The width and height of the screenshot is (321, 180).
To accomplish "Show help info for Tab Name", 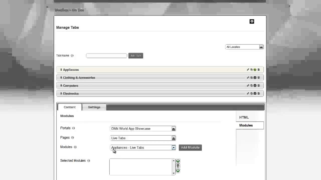I will (x=72, y=56).
